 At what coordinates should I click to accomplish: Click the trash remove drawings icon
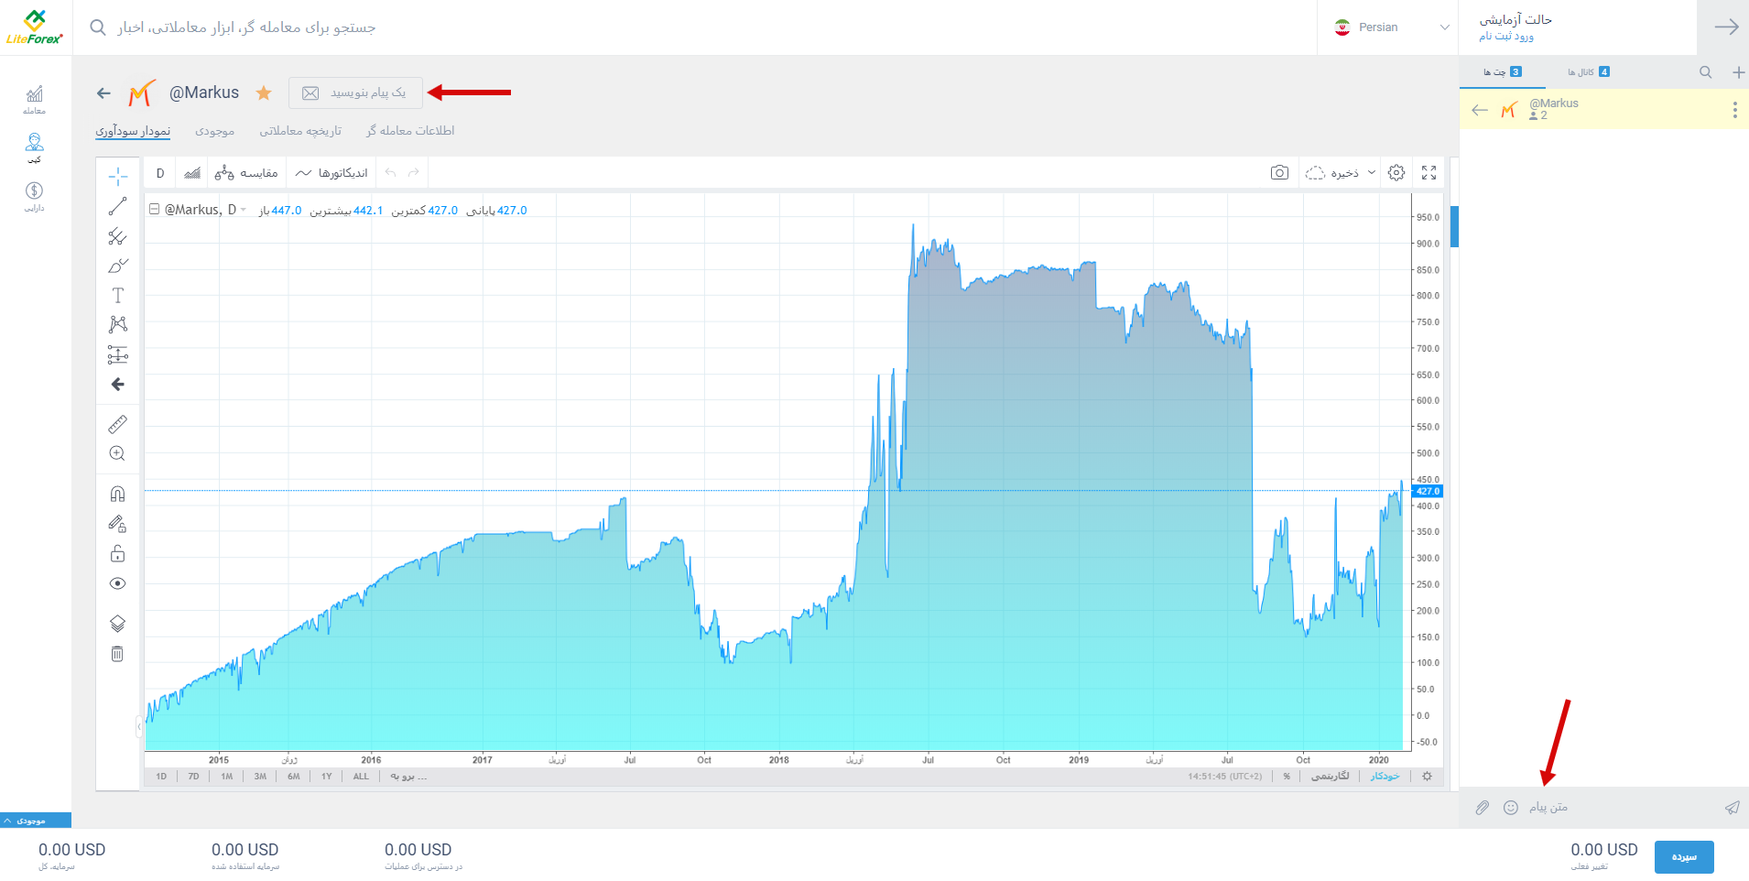coord(117,654)
